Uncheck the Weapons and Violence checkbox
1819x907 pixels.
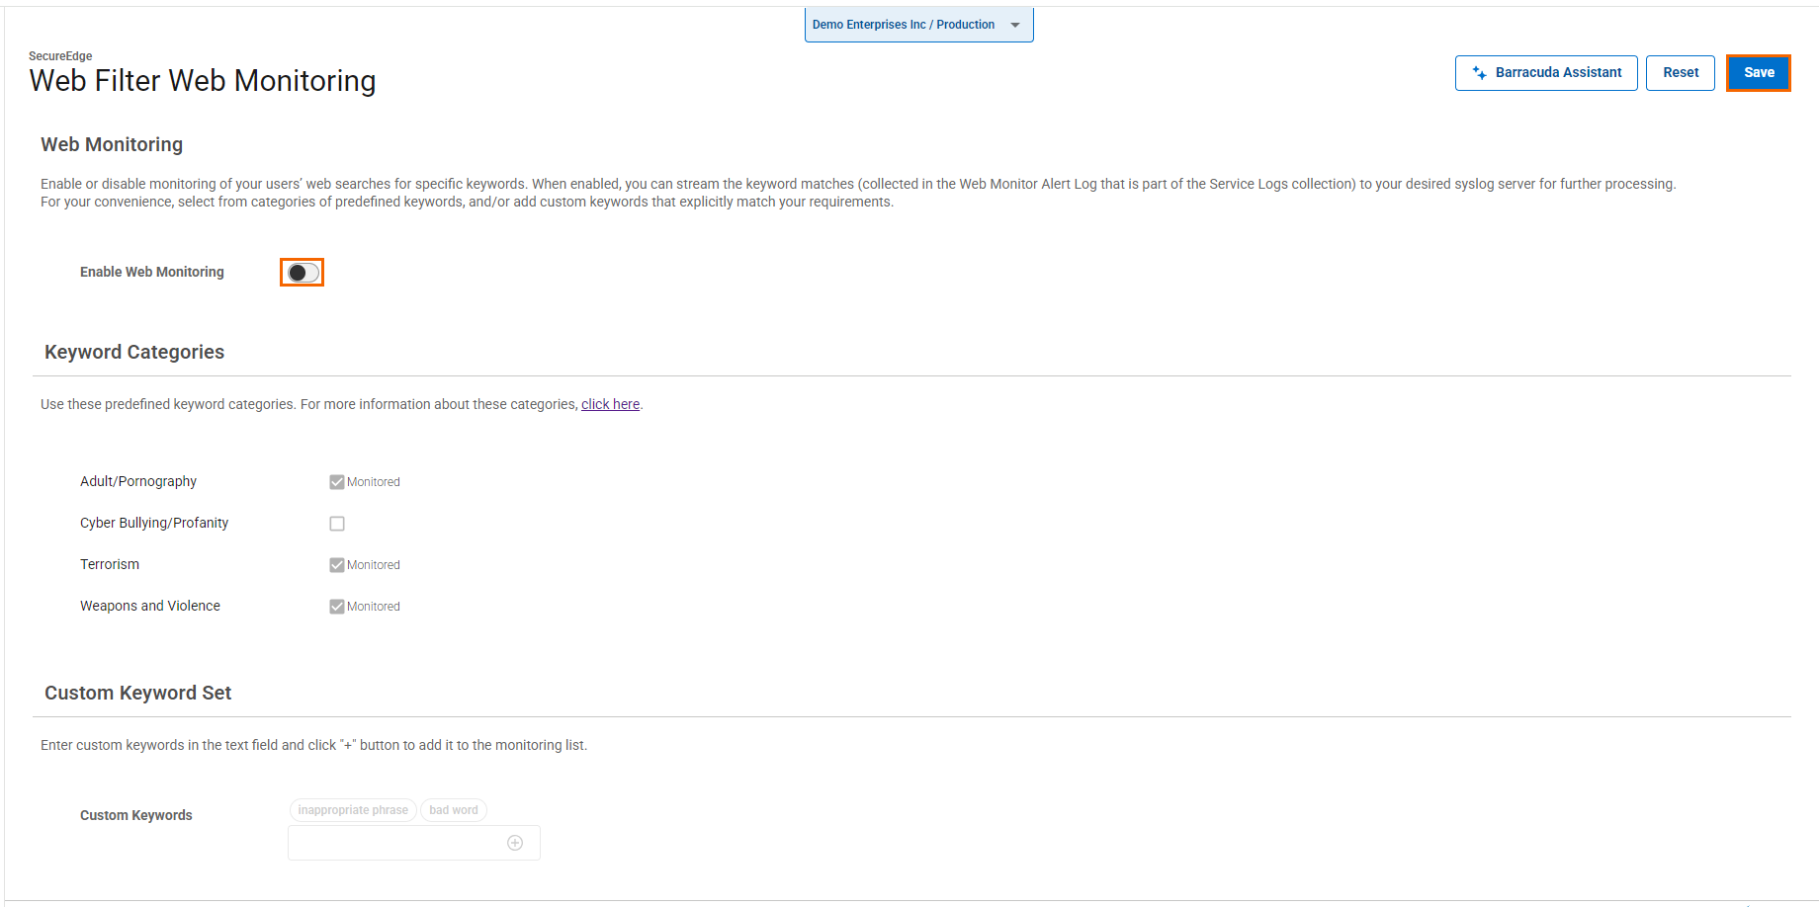point(337,607)
